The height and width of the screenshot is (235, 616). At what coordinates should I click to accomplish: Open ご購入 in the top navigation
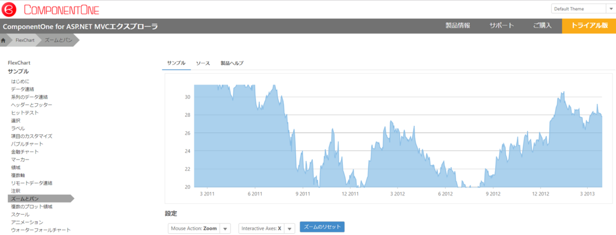pos(543,25)
